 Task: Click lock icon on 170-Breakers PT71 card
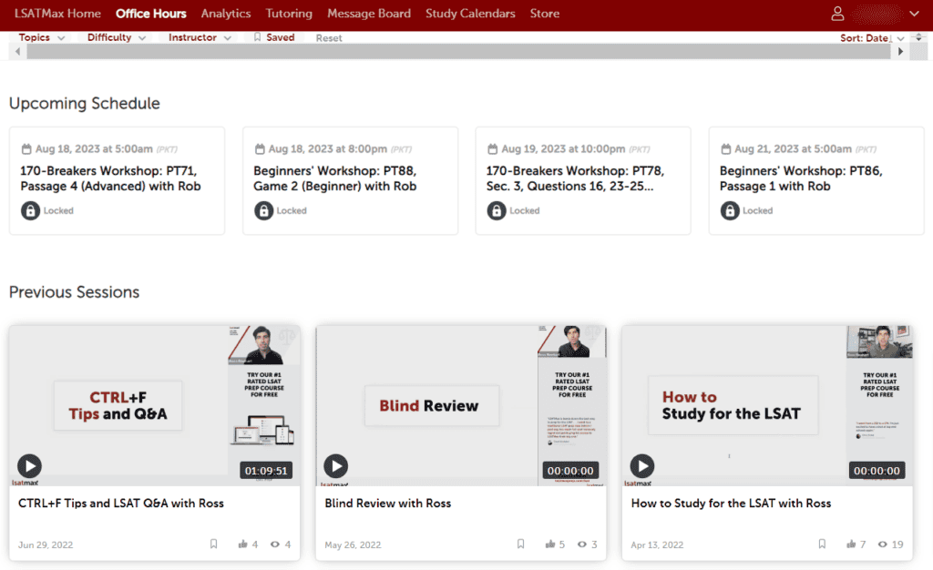coord(30,210)
